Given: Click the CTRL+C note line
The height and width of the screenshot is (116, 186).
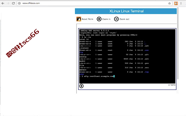Looking at the screenshot, I should [x=108, y=35].
